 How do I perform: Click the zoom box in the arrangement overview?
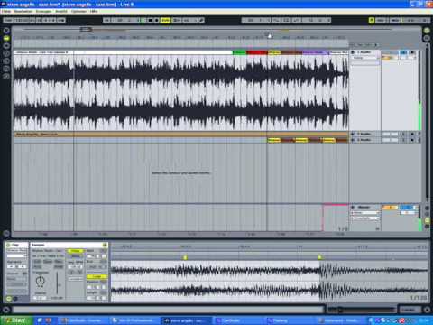tap(86, 29)
